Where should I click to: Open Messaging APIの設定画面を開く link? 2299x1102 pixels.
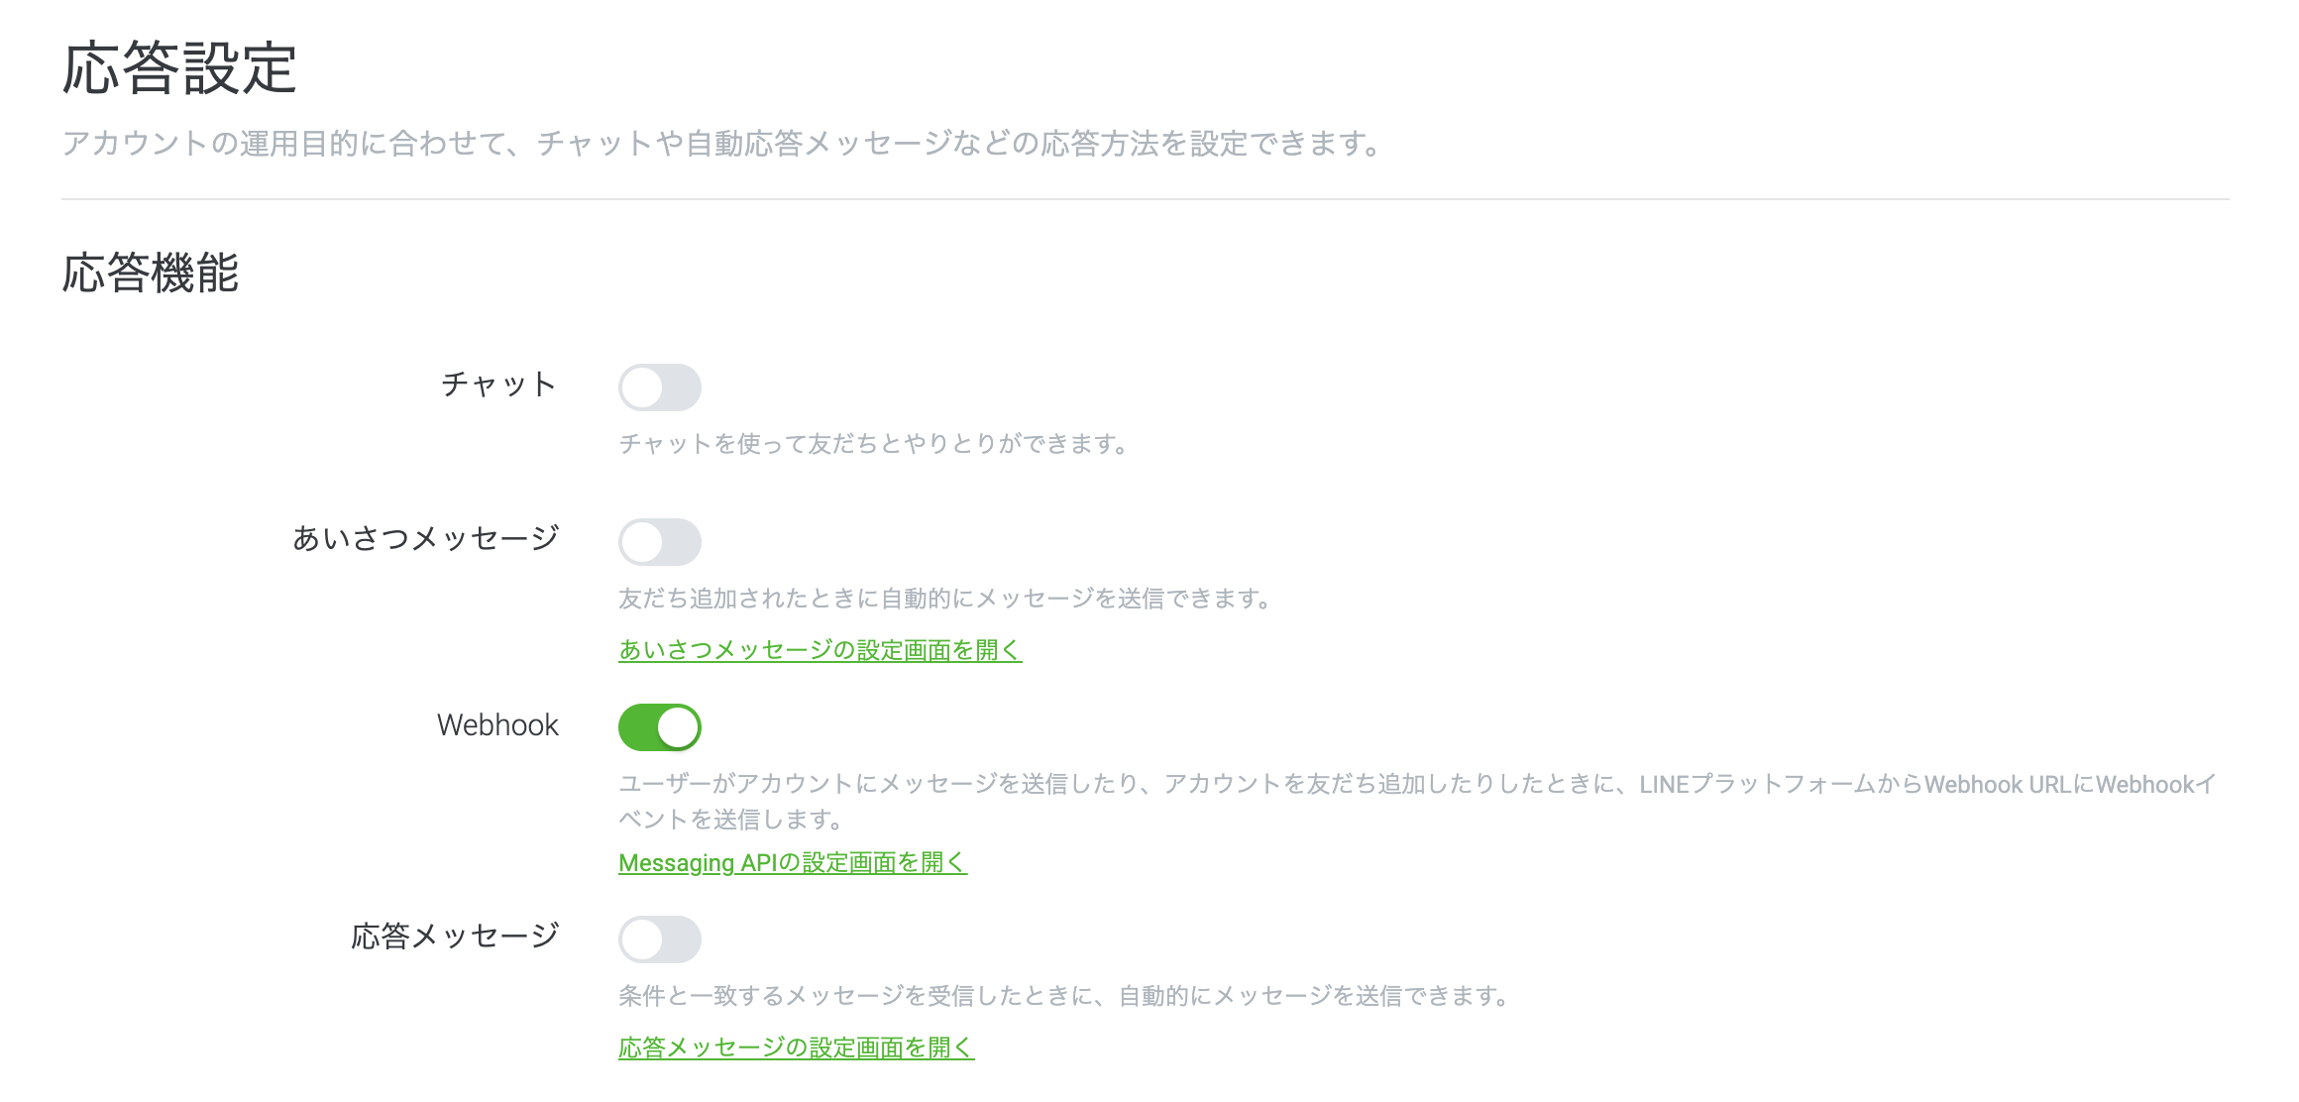point(793,863)
